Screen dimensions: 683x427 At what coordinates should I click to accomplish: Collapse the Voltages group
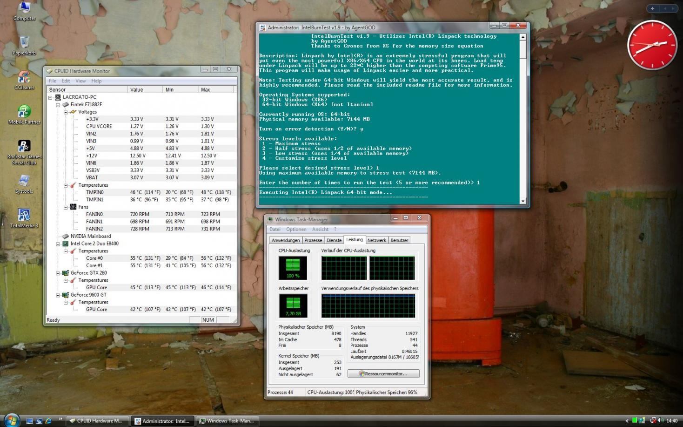66,112
